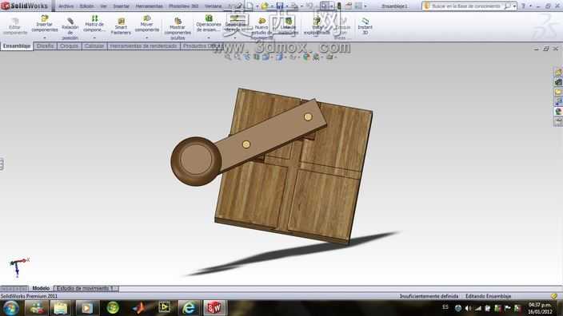Click the ES language indicator
563x316 pixels.
445,307
